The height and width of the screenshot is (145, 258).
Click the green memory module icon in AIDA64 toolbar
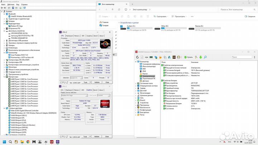[x=151, y=57]
